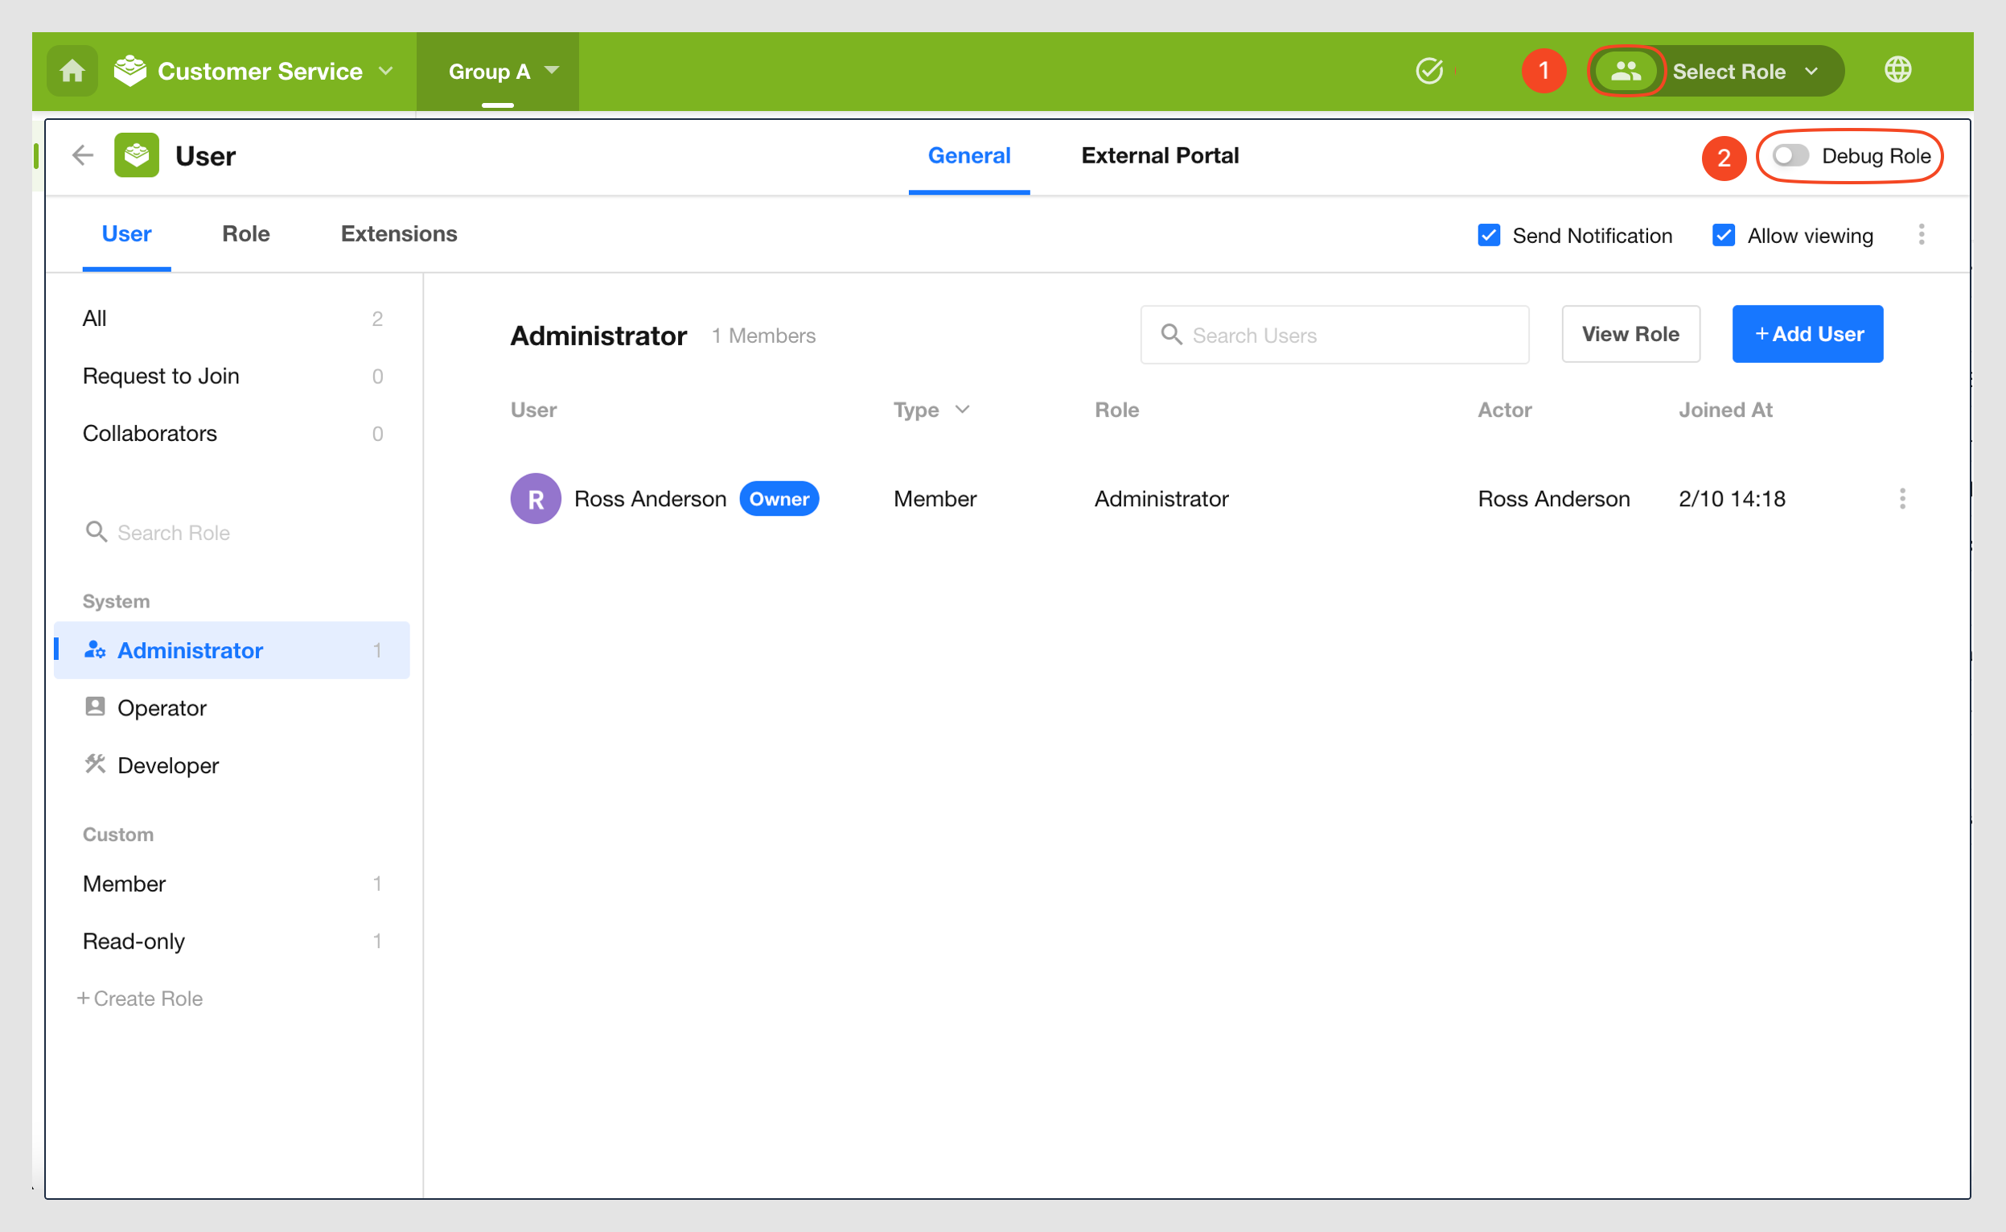Focus the Search Users input field
The width and height of the screenshot is (2006, 1232).
click(1334, 334)
